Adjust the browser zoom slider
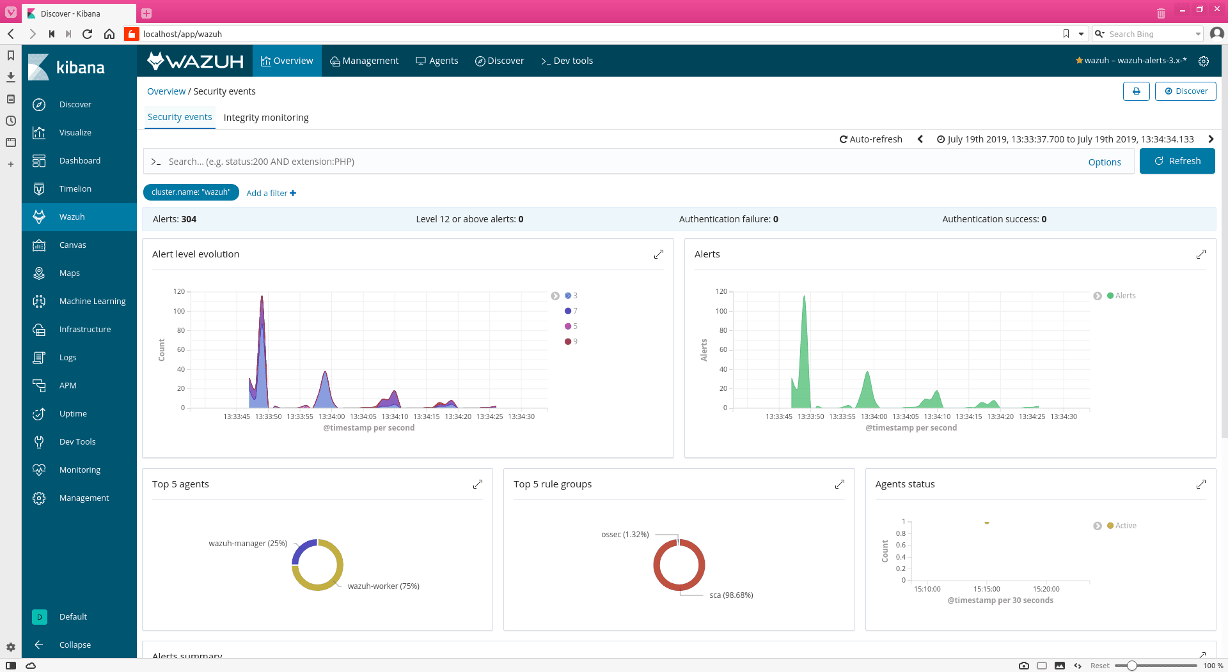This screenshot has height=672, width=1228. [1131, 666]
